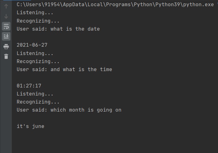218x153 pixels.
Task: Click the Up the Stack Trace arrow
Action: pos(6,6)
